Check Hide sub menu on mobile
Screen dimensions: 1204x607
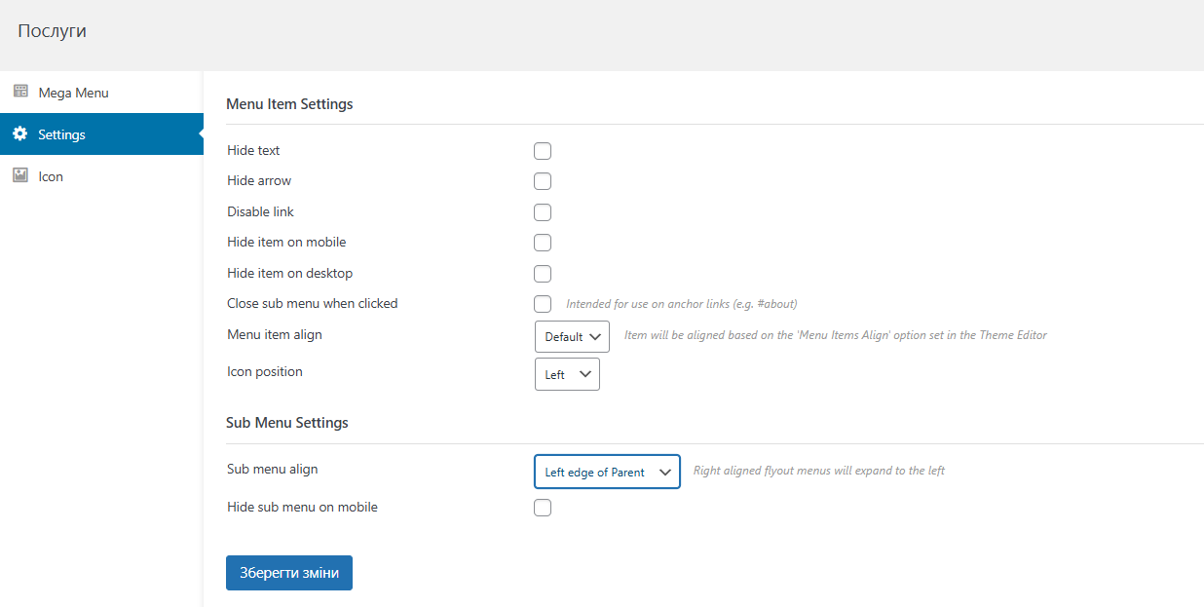pos(543,508)
